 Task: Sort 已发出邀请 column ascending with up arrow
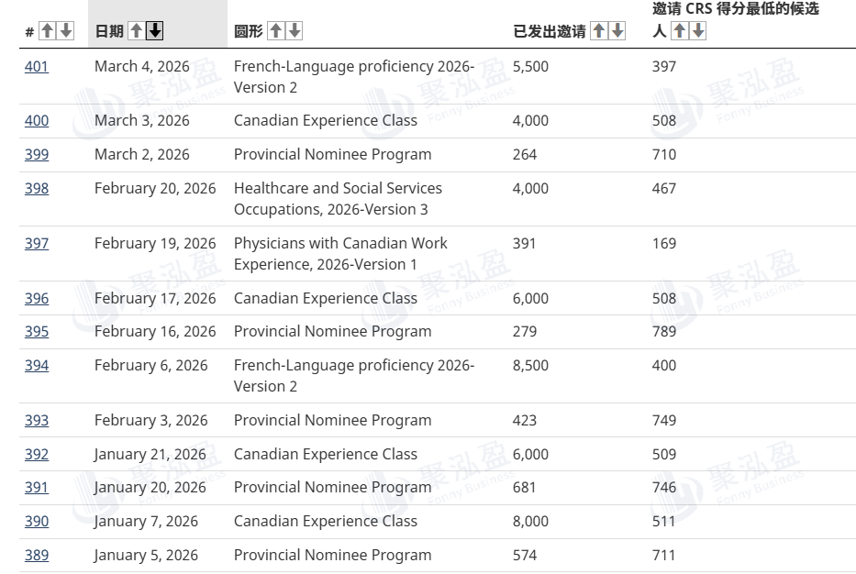pos(598,31)
